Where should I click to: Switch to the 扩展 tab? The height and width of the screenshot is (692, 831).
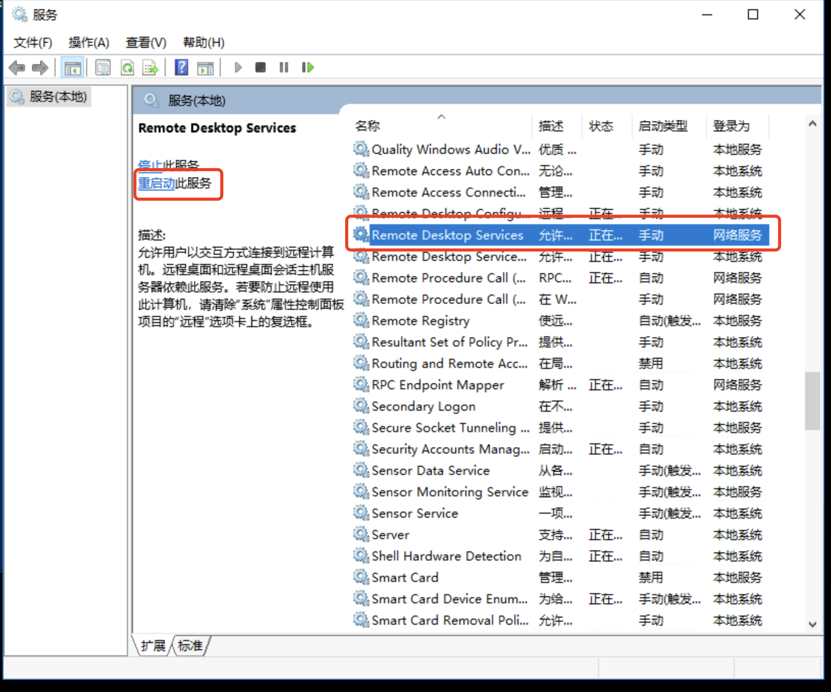point(153,646)
